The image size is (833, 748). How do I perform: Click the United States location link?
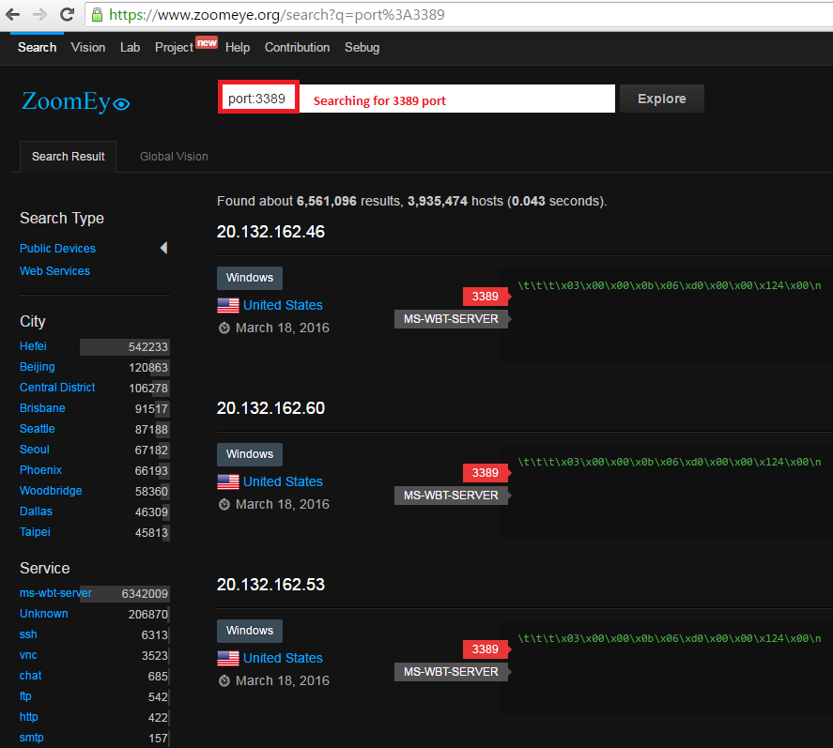282,304
